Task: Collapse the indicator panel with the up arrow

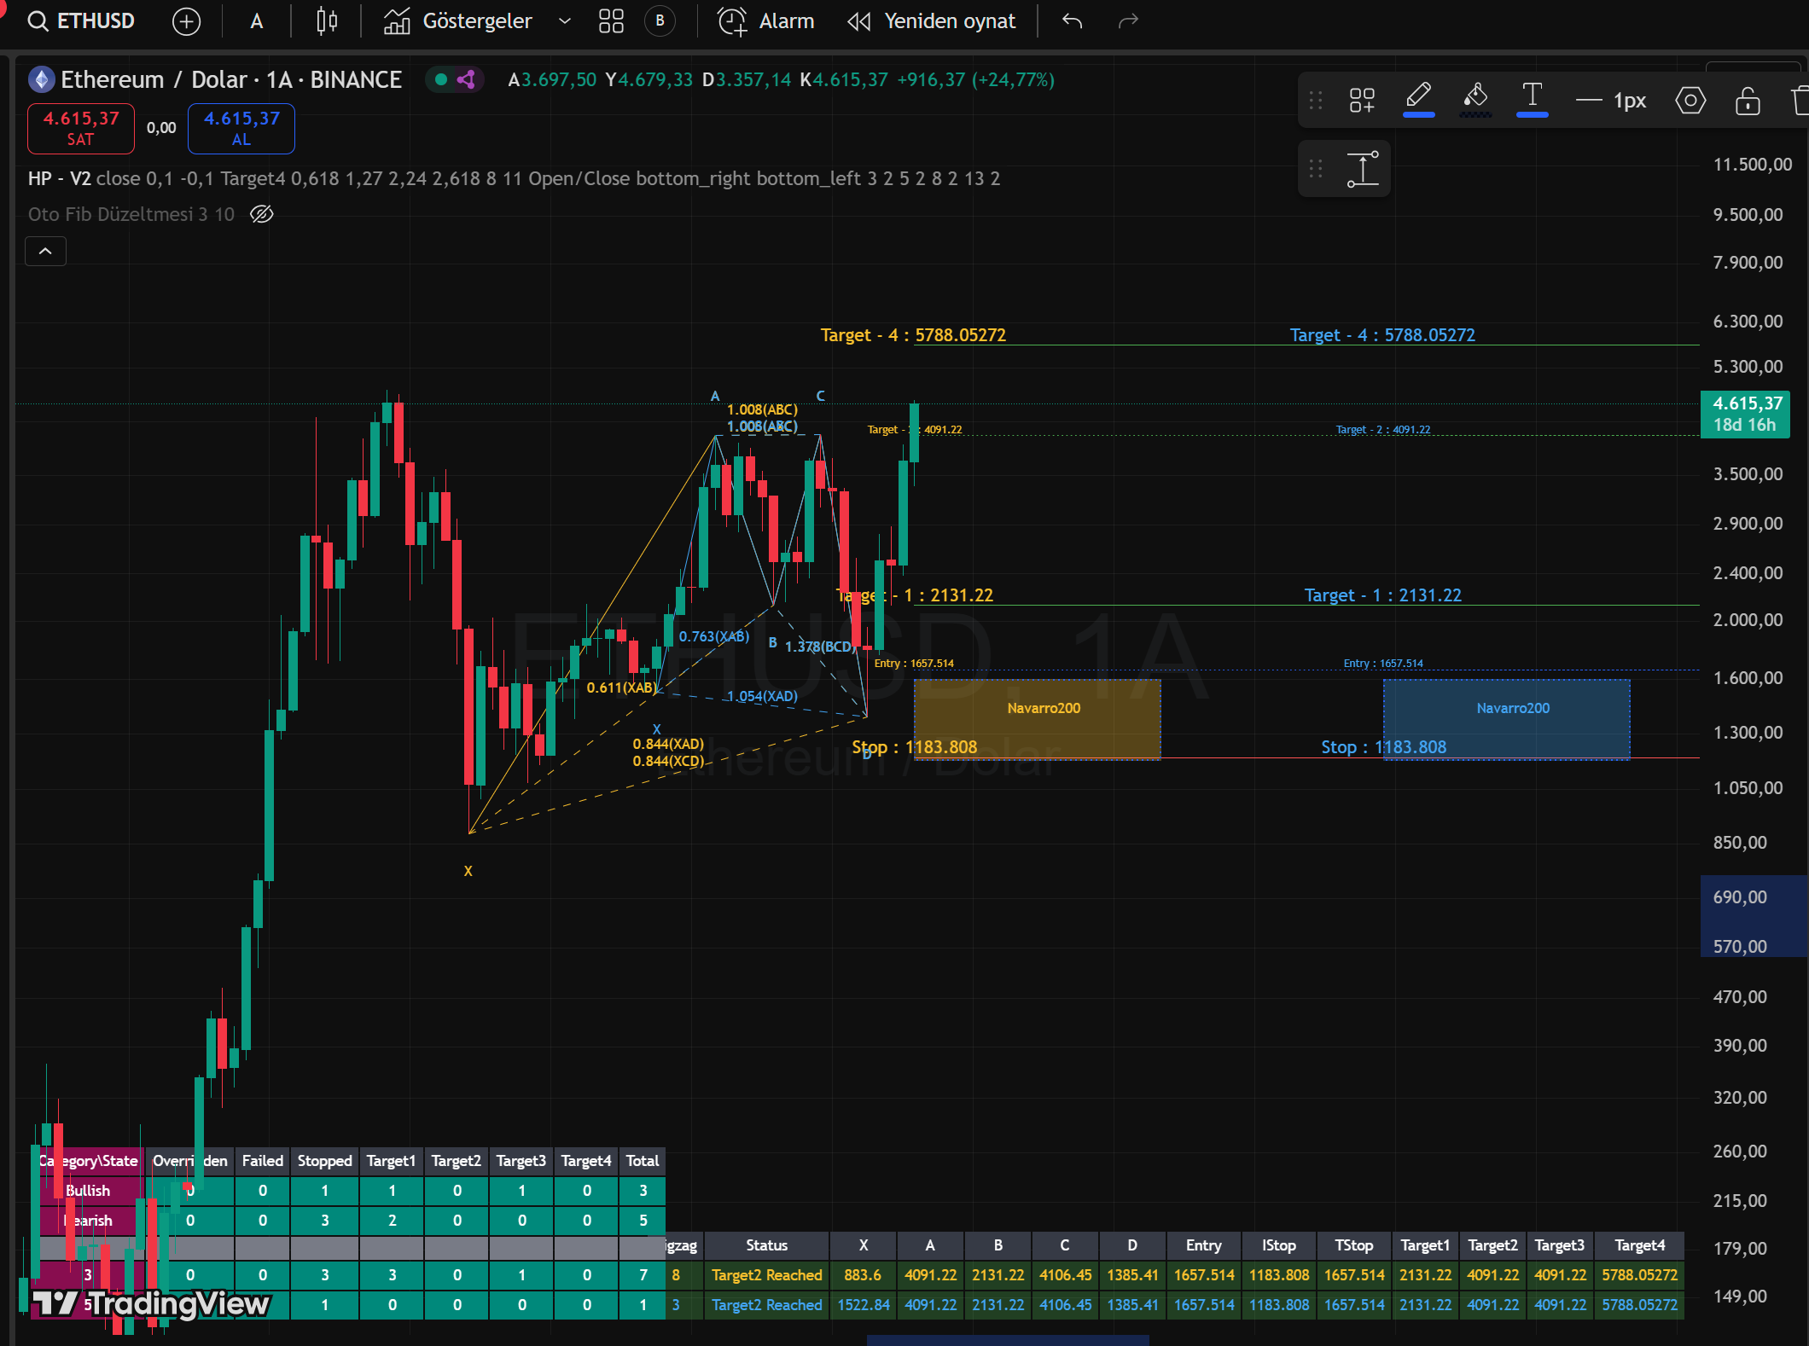Action: (x=45, y=251)
